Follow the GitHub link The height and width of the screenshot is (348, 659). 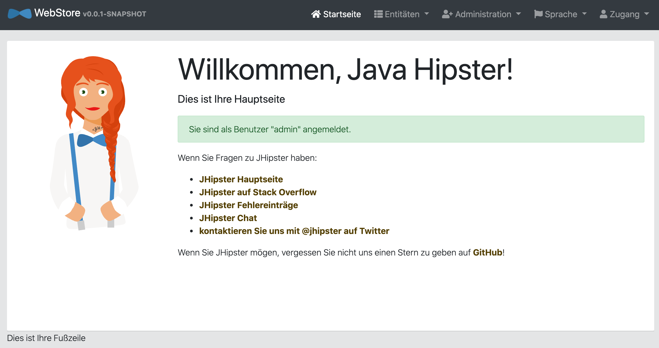pos(488,253)
